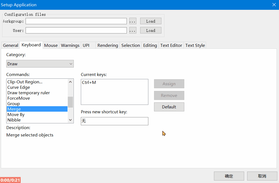Image resolution: width=279 pixels, height=183 pixels.
Task: Click the Default button
Action: click(x=169, y=107)
